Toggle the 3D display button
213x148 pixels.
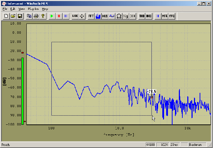coord(133,16)
